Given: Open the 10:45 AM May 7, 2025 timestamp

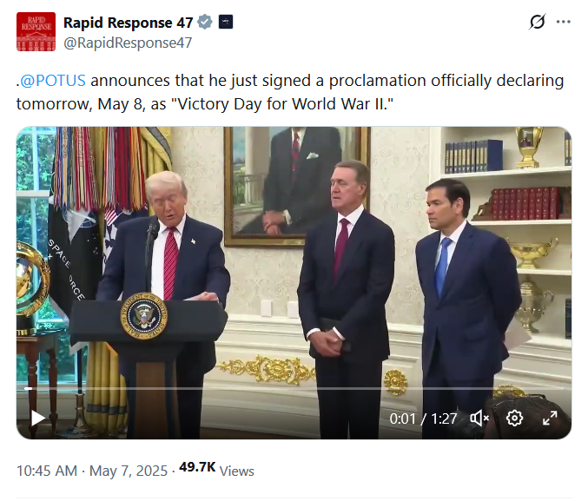Looking at the screenshot, I should (92, 471).
